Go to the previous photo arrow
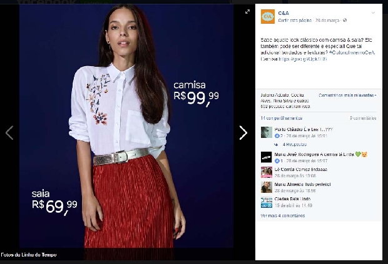388x264 pixels. [9, 133]
